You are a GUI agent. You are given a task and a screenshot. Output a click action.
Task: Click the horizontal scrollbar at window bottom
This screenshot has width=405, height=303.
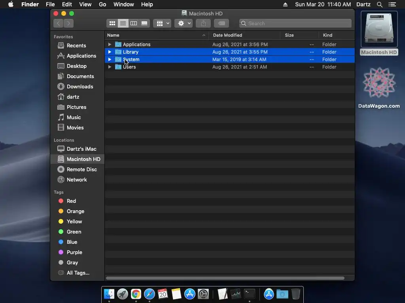point(225,278)
